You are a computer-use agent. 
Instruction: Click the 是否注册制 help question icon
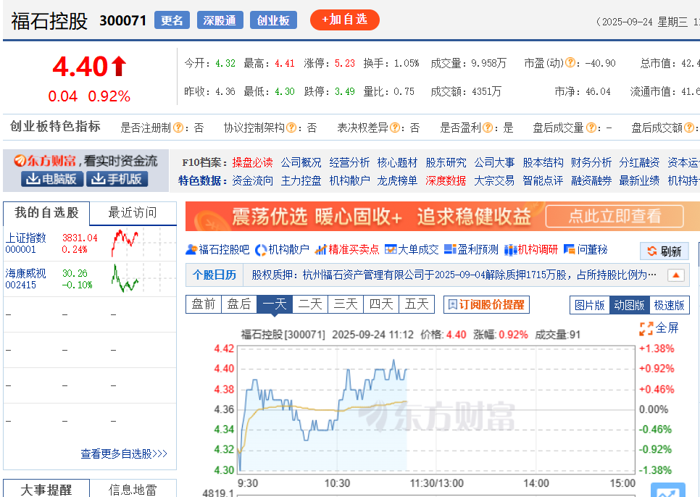pos(178,128)
